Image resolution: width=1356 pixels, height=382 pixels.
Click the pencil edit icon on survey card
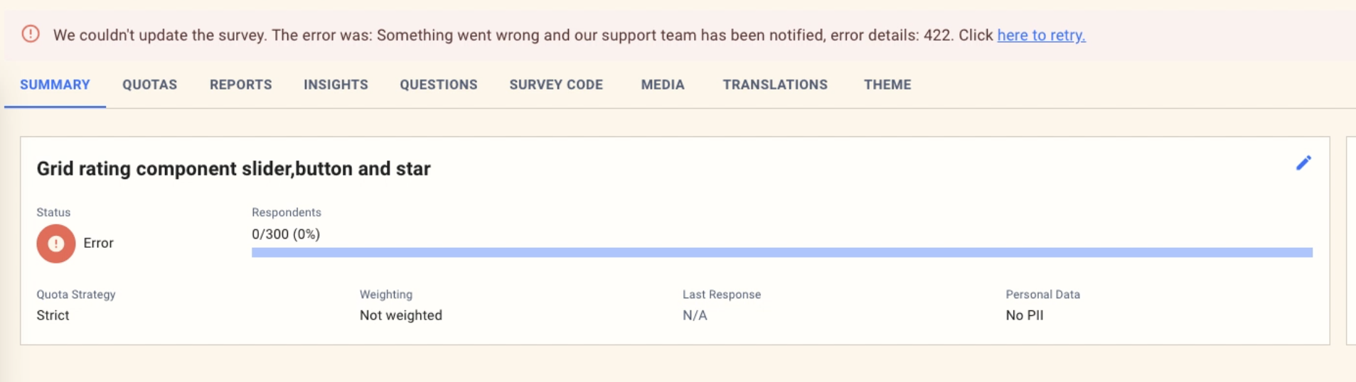tap(1303, 163)
